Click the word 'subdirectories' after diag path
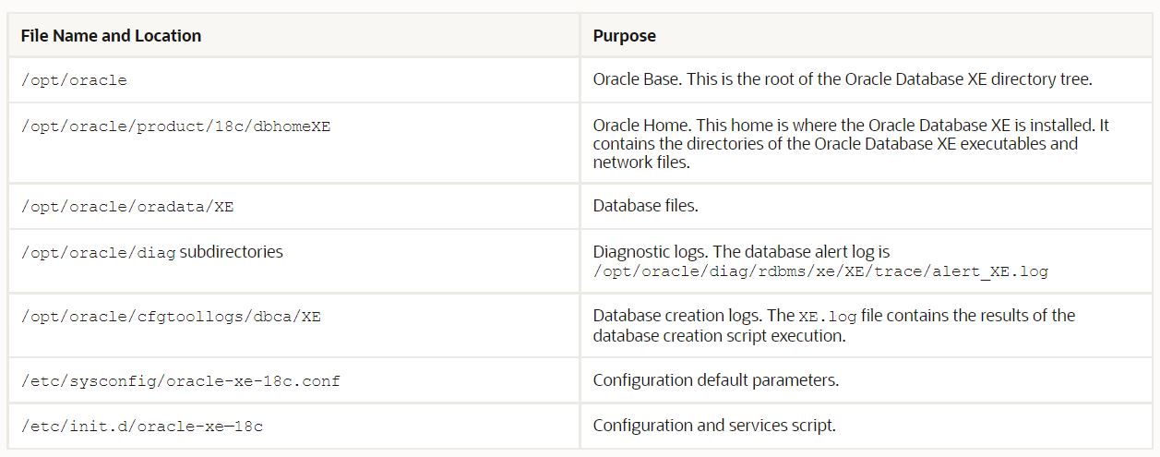 pyautogui.click(x=232, y=252)
